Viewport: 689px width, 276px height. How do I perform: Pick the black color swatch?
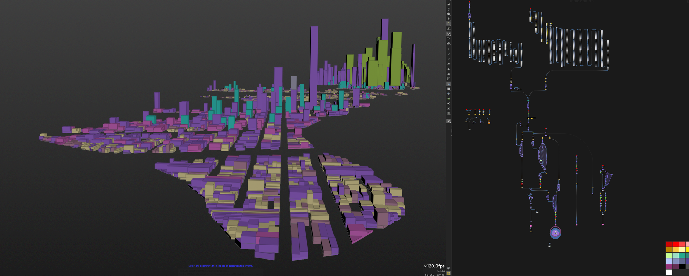pos(682,267)
